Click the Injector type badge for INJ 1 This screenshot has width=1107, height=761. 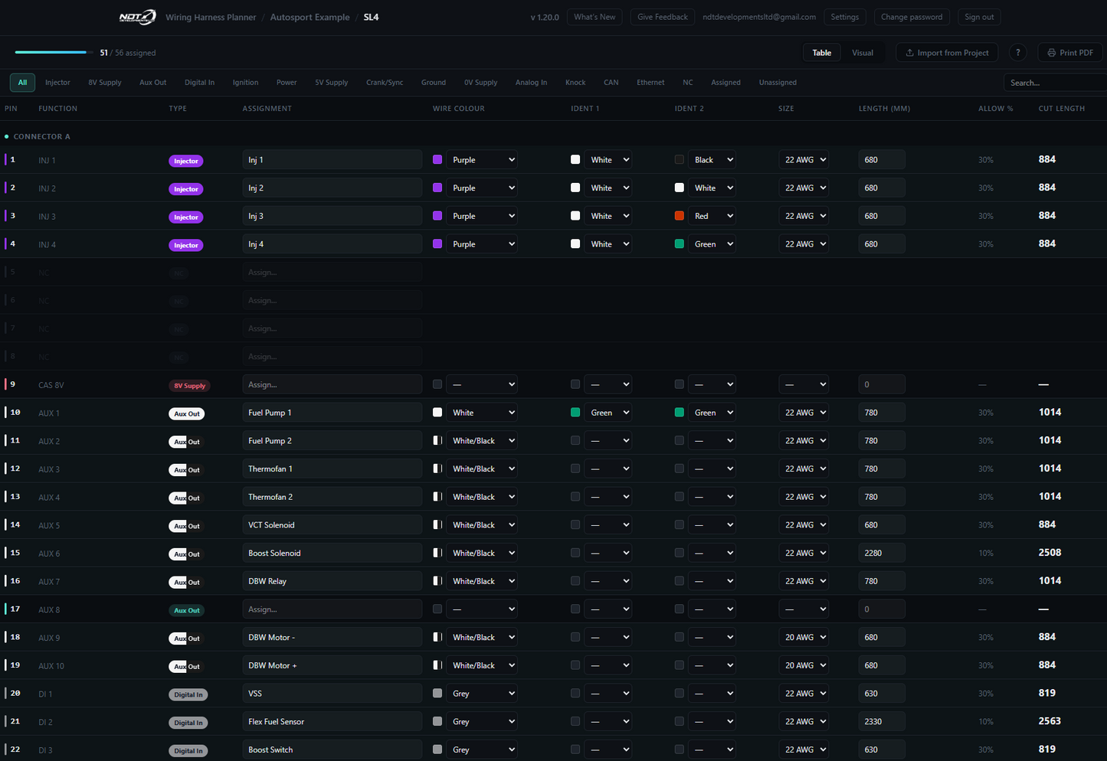[x=186, y=161]
